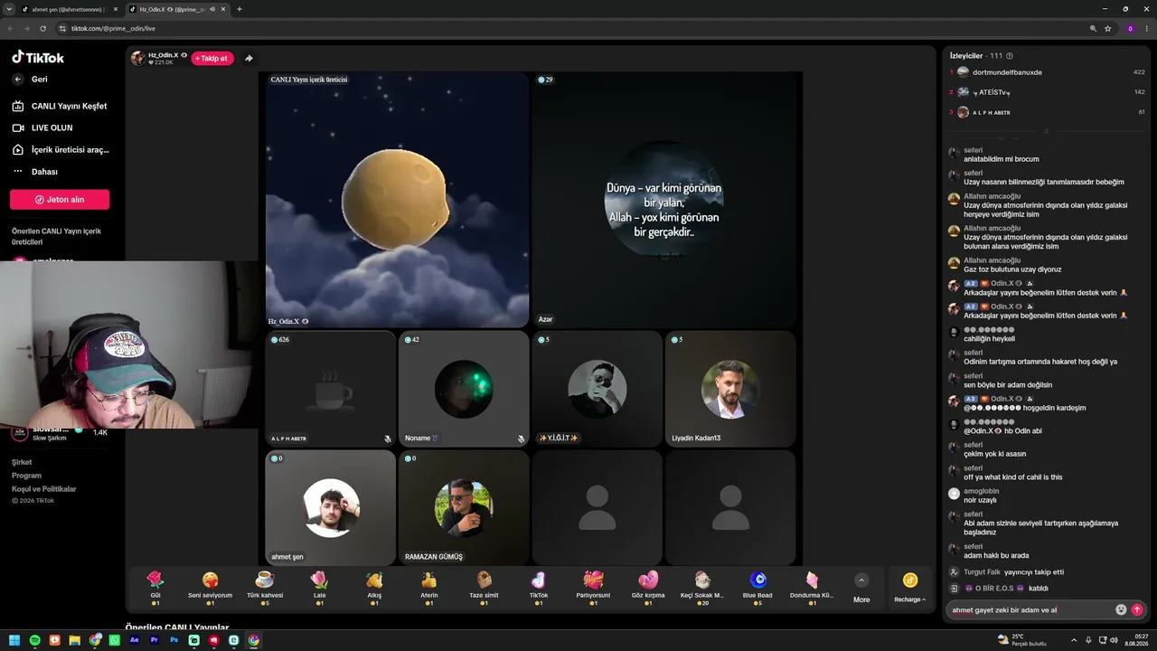Click the Takip et follow button
The height and width of the screenshot is (651, 1157).
[x=212, y=59]
